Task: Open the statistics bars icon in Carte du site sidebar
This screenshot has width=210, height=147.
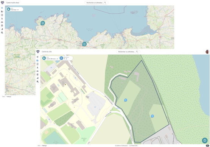Action: click(x=37, y=78)
